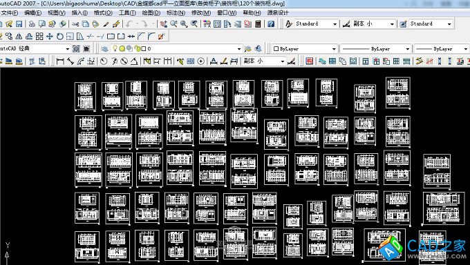Select the Mirror tool in Modify toolbar
The width and height of the screenshot is (470, 265).
coord(19,37)
